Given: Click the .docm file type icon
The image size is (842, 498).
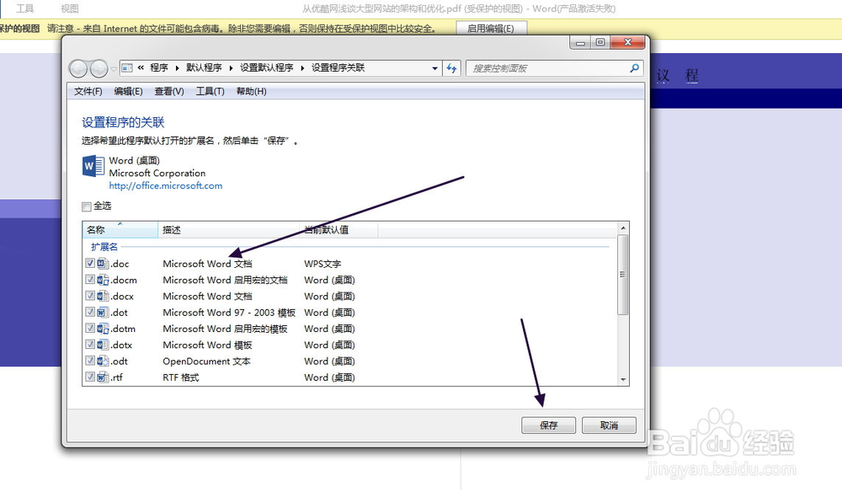Looking at the screenshot, I should click(x=103, y=280).
